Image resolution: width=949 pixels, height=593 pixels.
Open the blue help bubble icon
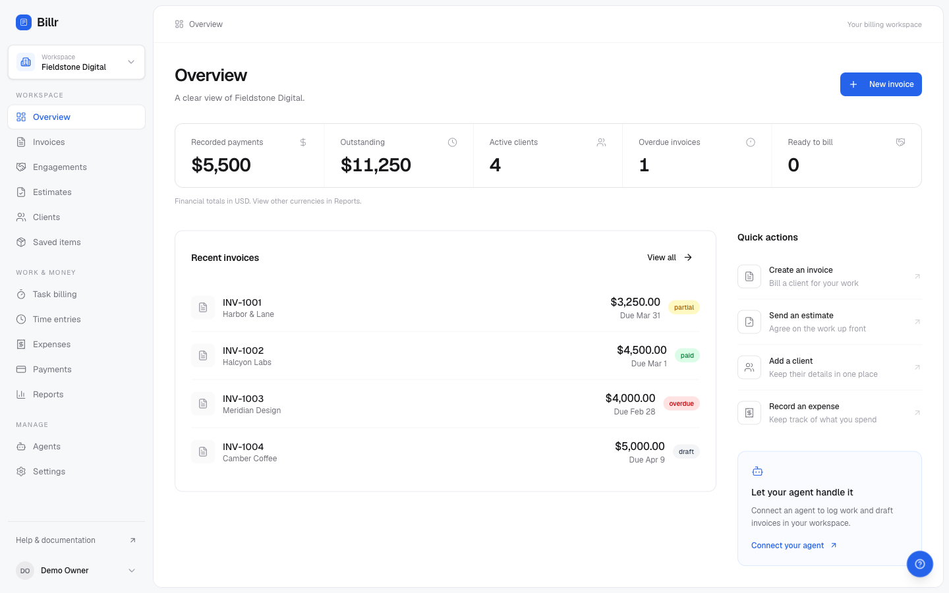(x=920, y=564)
